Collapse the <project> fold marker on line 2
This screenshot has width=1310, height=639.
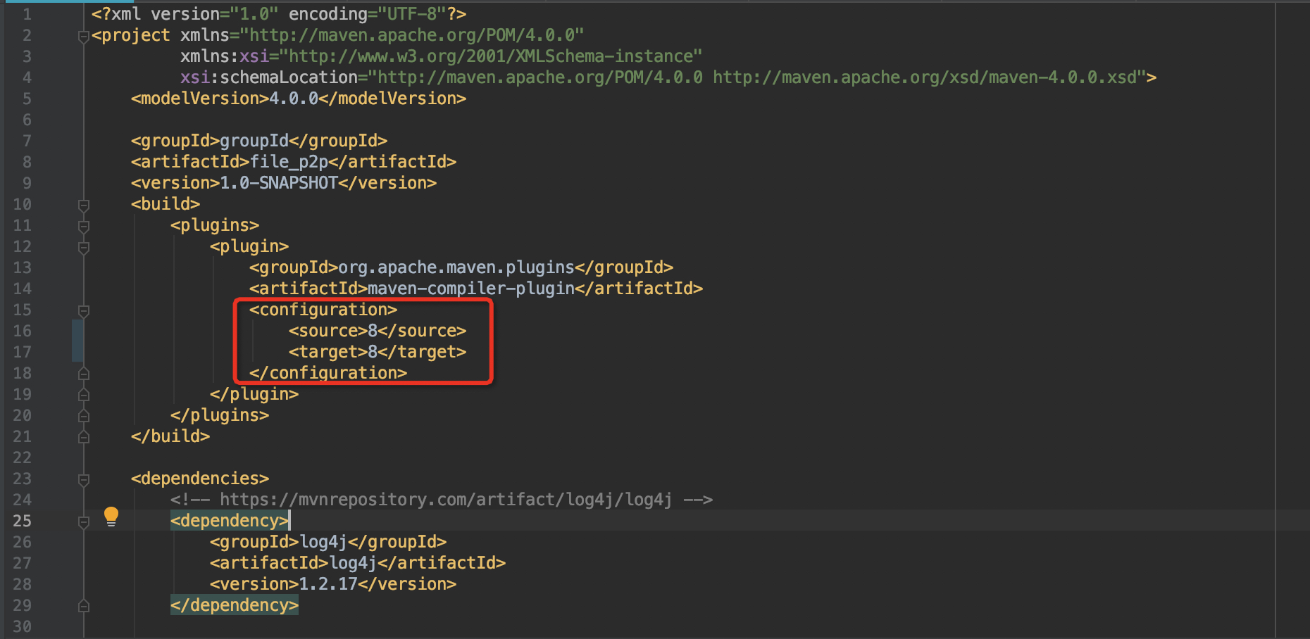pyautogui.click(x=83, y=36)
